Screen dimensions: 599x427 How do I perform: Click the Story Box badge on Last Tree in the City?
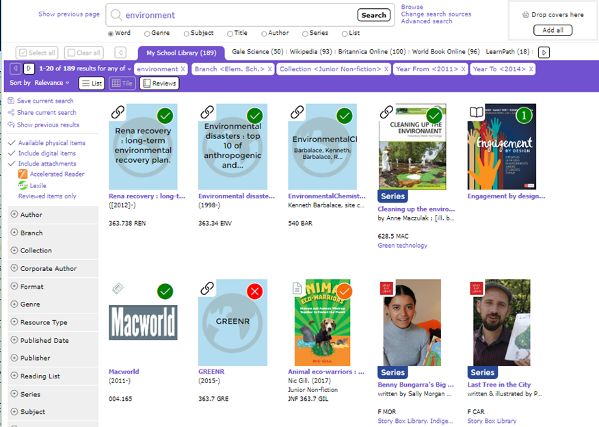477,288
